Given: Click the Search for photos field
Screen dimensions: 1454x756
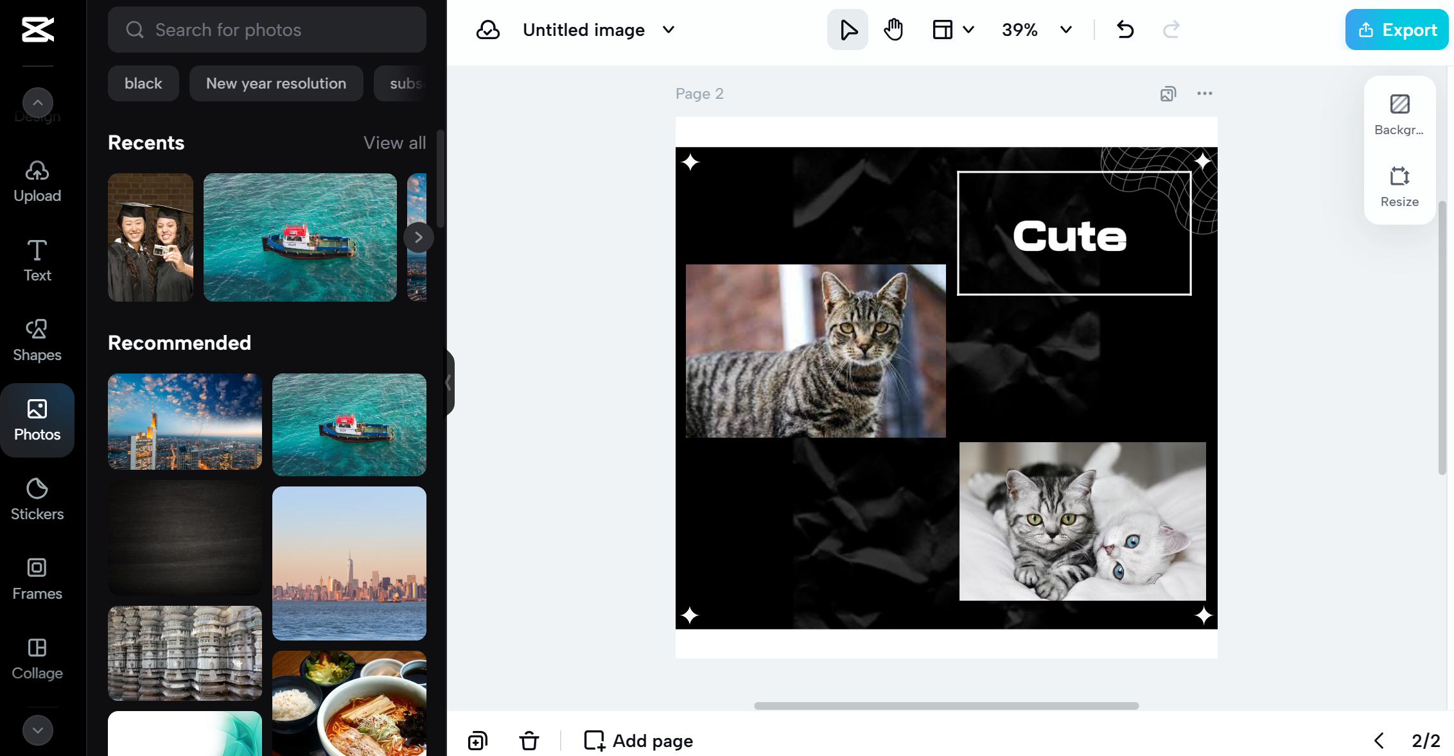Looking at the screenshot, I should 267,30.
